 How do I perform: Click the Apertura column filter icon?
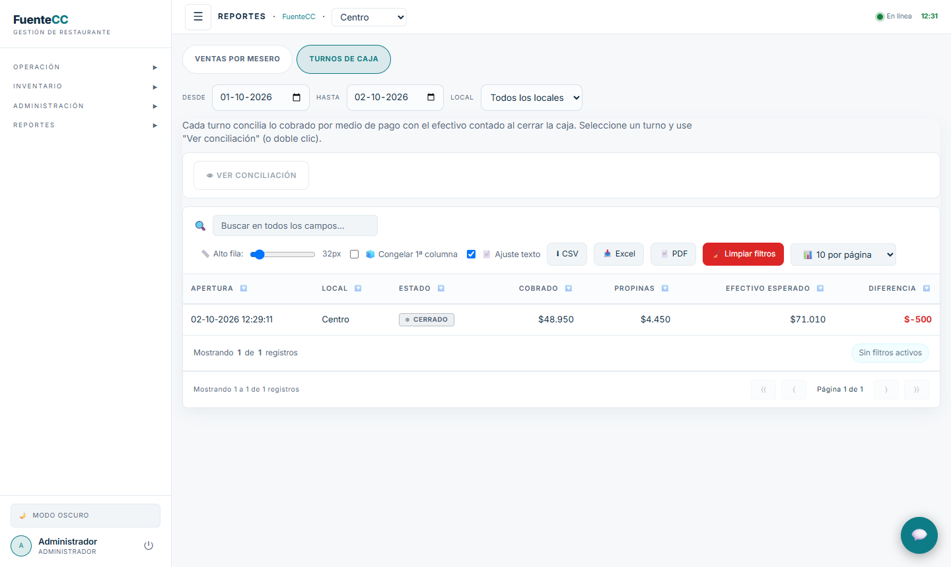coord(244,289)
